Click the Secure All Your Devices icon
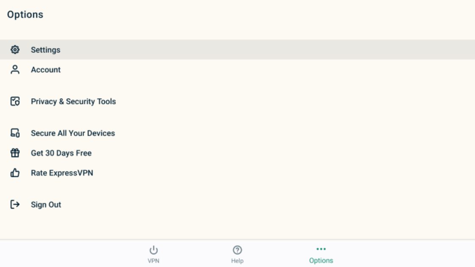This screenshot has height=267, width=475. click(x=15, y=133)
